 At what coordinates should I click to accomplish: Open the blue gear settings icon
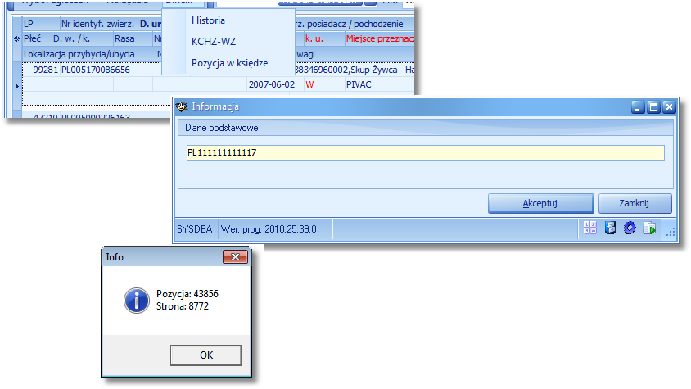click(x=630, y=228)
